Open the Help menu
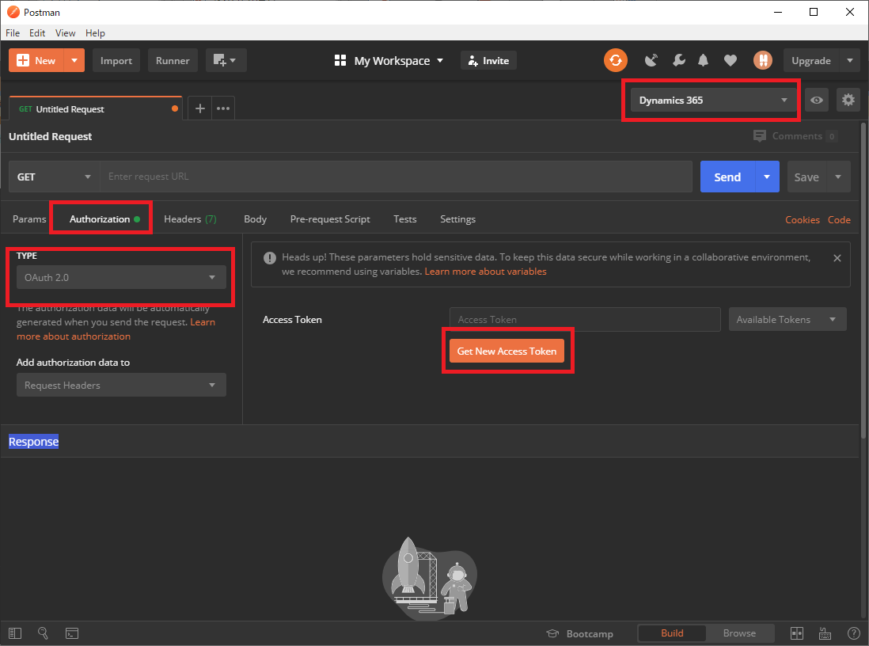Screen dimensions: 869x646 (x=95, y=33)
